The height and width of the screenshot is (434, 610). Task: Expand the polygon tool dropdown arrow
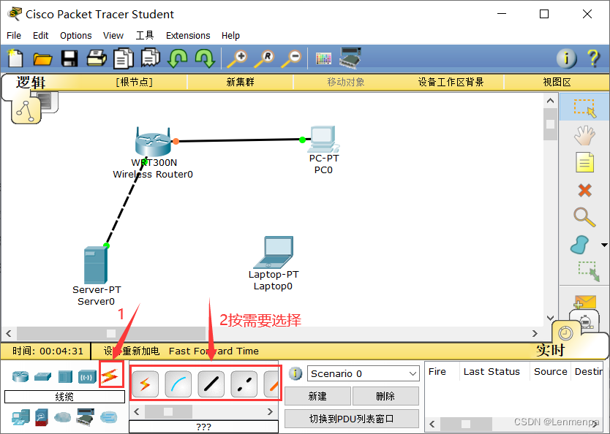tap(604, 245)
